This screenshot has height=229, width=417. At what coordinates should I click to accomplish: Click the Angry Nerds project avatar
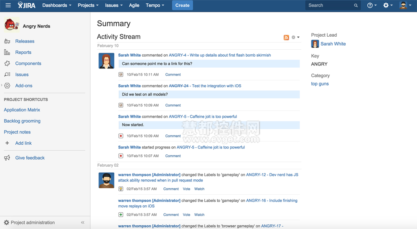click(x=12, y=25)
